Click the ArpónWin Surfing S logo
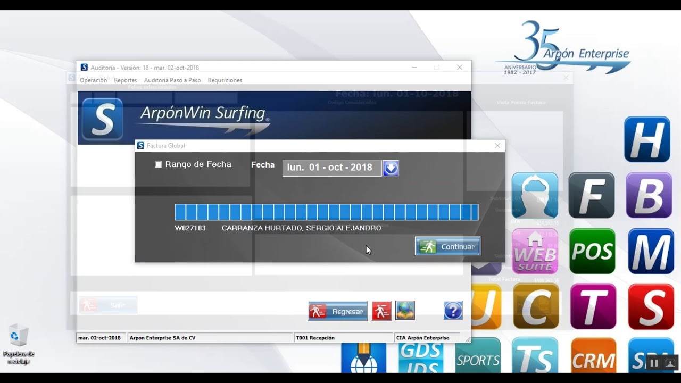The height and width of the screenshot is (383, 681). point(103,119)
